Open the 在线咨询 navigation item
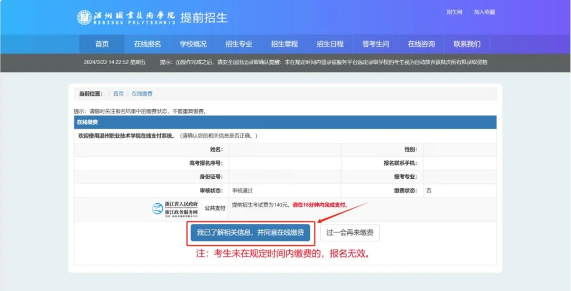The image size is (571, 291). [421, 44]
